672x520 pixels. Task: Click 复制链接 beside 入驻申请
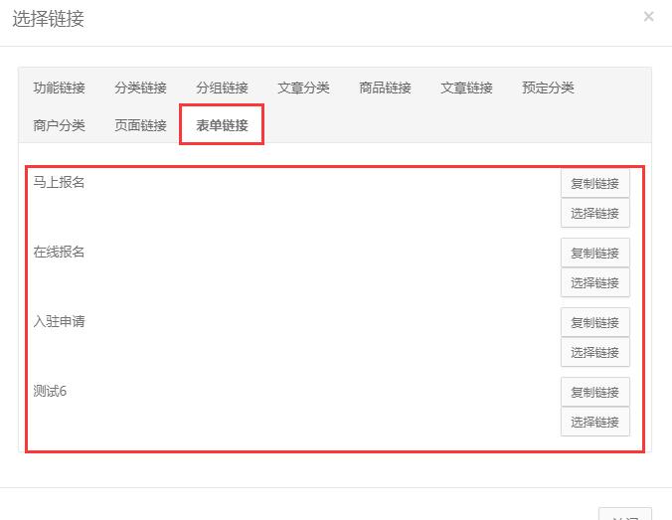pos(594,322)
